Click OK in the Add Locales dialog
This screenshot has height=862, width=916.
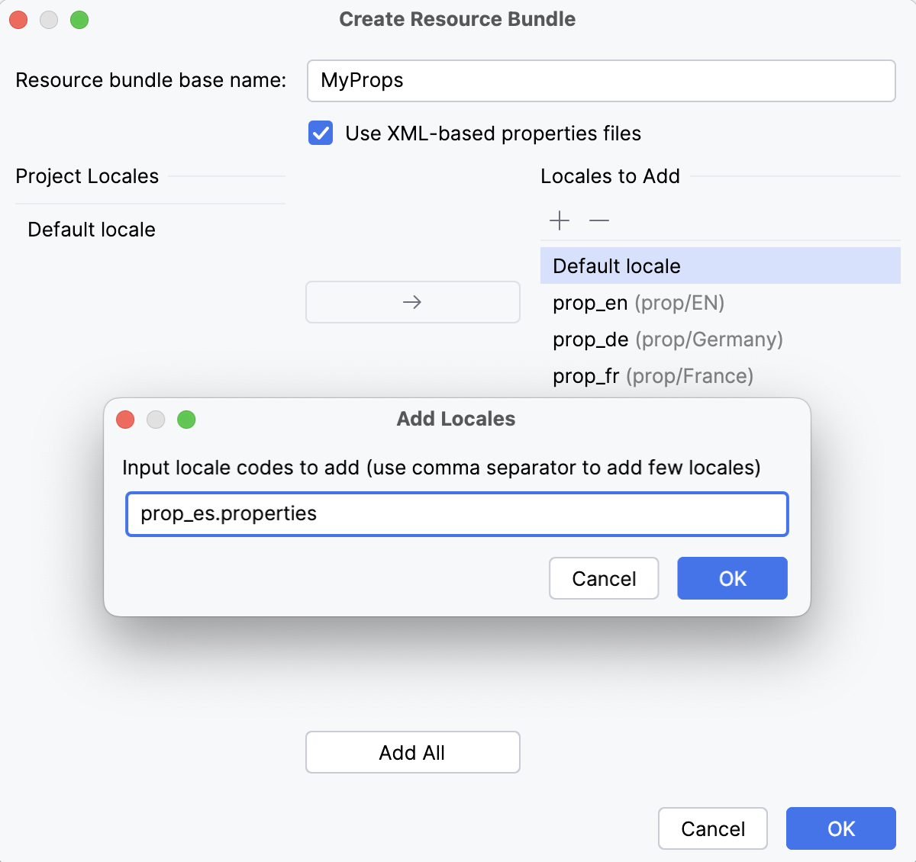731,578
